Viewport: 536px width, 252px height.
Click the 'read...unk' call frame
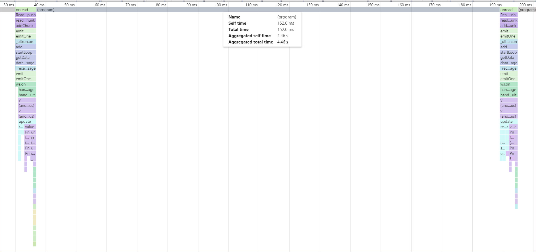(508, 20)
